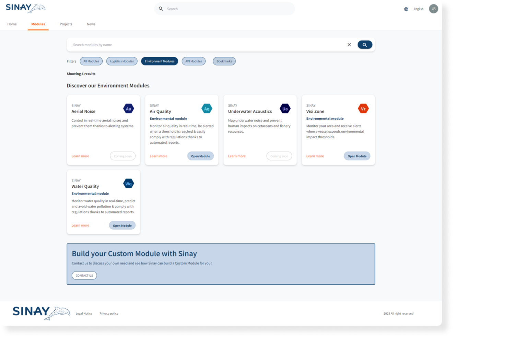The width and height of the screenshot is (527, 337).
Task: Click the Aerial Noise Aa hexagon icon
Action: 129,109
